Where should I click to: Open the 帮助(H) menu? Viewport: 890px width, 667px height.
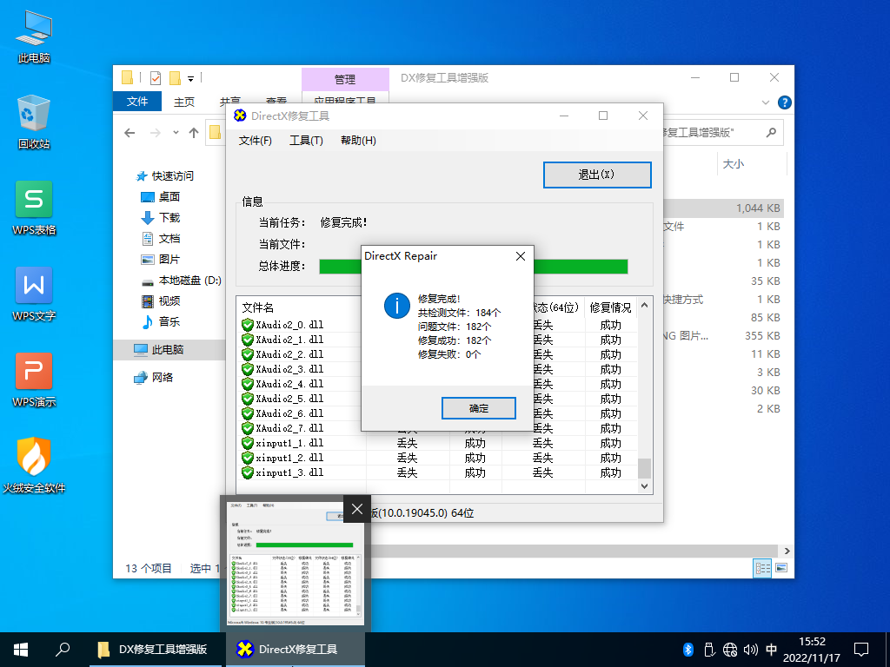358,141
